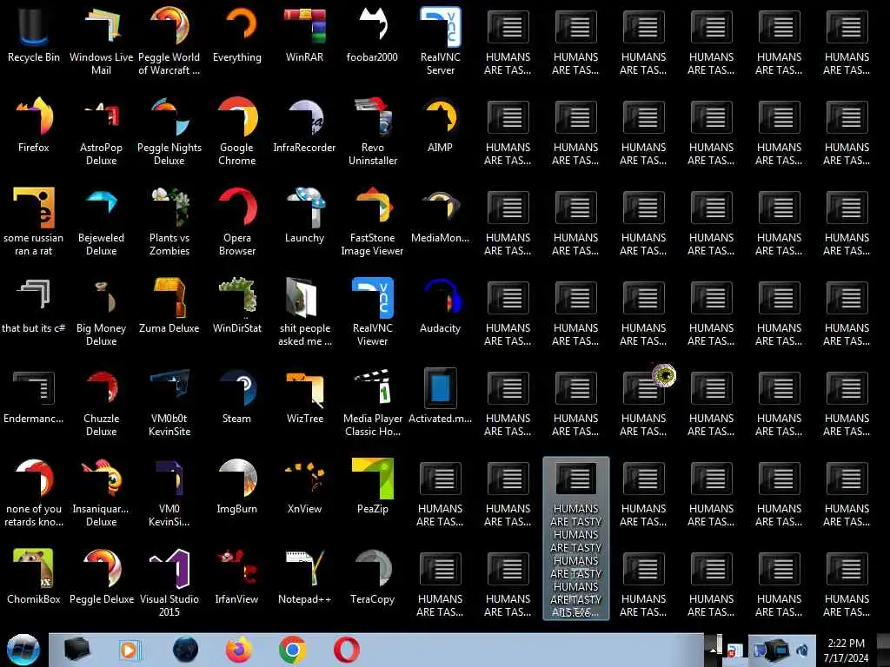The image size is (890, 667).
Task: Click the ImgBurn desktop icon
Action: (237, 486)
